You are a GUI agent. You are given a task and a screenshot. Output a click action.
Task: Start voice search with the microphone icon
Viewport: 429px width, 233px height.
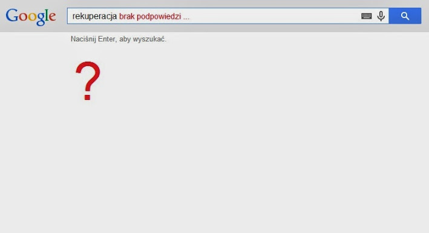click(381, 16)
